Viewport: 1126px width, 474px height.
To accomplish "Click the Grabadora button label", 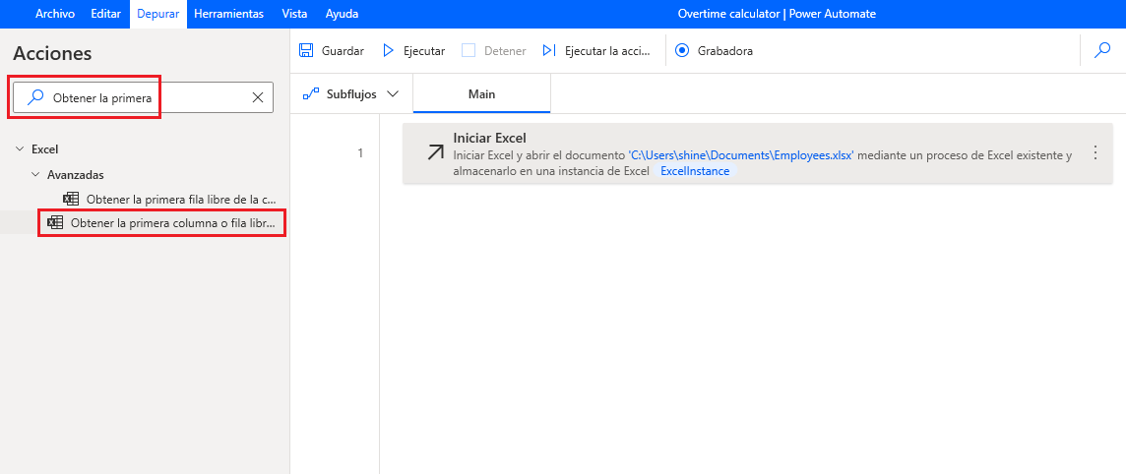I will (x=725, y=51).
